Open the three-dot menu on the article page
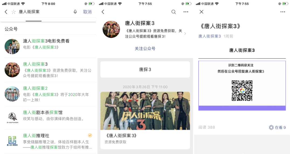The width and height of the screenshot is (290, 154). coord(283,12)
